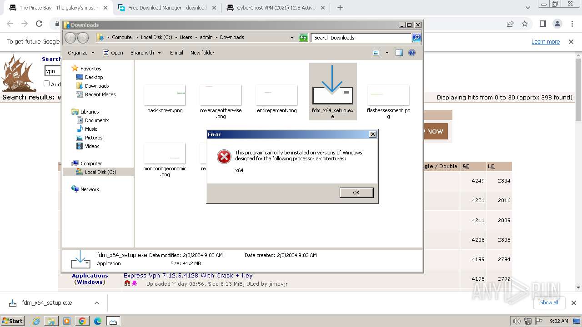This screenshot has height=327, width=582.
Task: Click the magnifier icon in Search Downloads
Action: click(416, 38)
